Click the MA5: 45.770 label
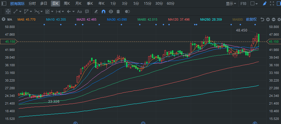Image resolution: width=281 pixels, height=124 pixels. tap(27, 19)
